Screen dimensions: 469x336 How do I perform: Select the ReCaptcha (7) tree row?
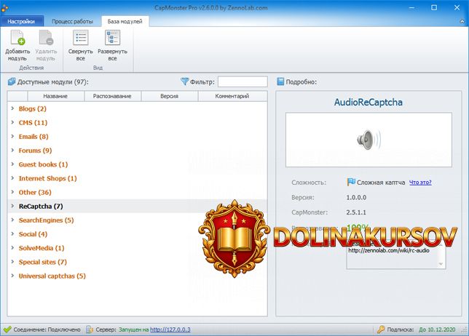pos(41,206)
